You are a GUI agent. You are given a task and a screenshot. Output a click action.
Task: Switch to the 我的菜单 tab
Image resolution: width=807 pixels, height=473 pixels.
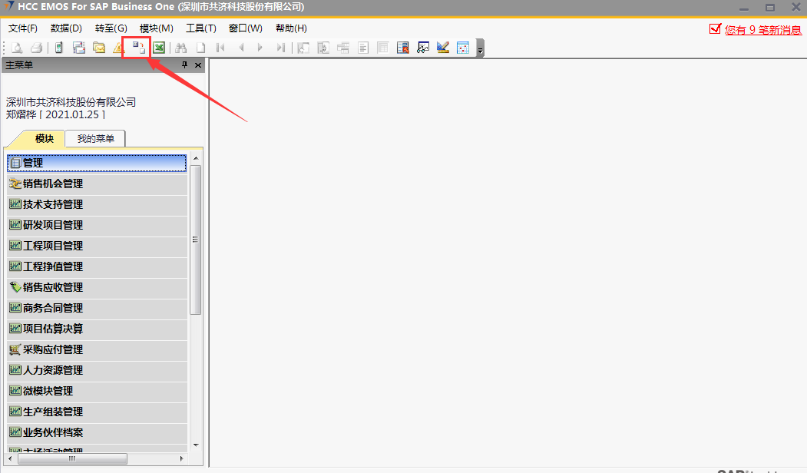[x=96, y=139]
